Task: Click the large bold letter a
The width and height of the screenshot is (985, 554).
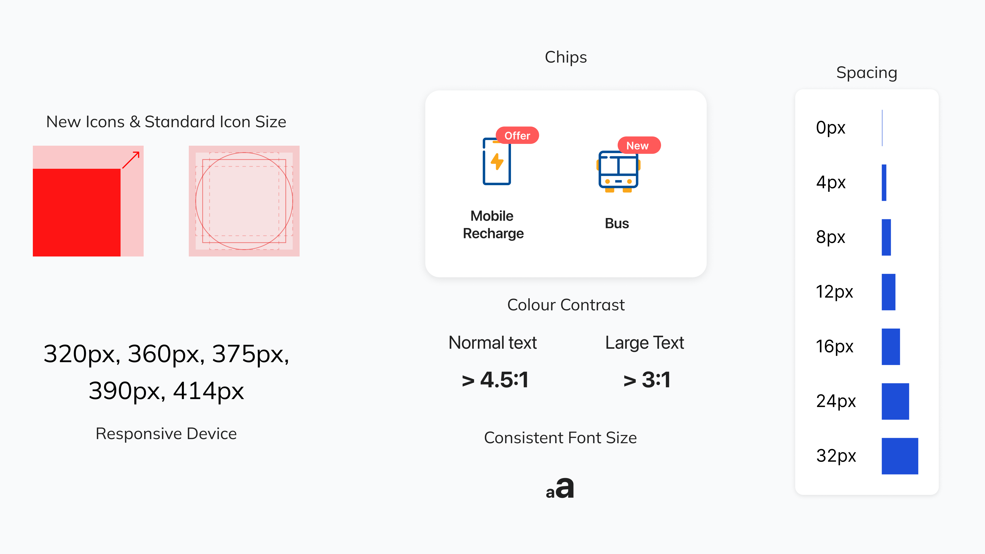Action: pos(565,488)
